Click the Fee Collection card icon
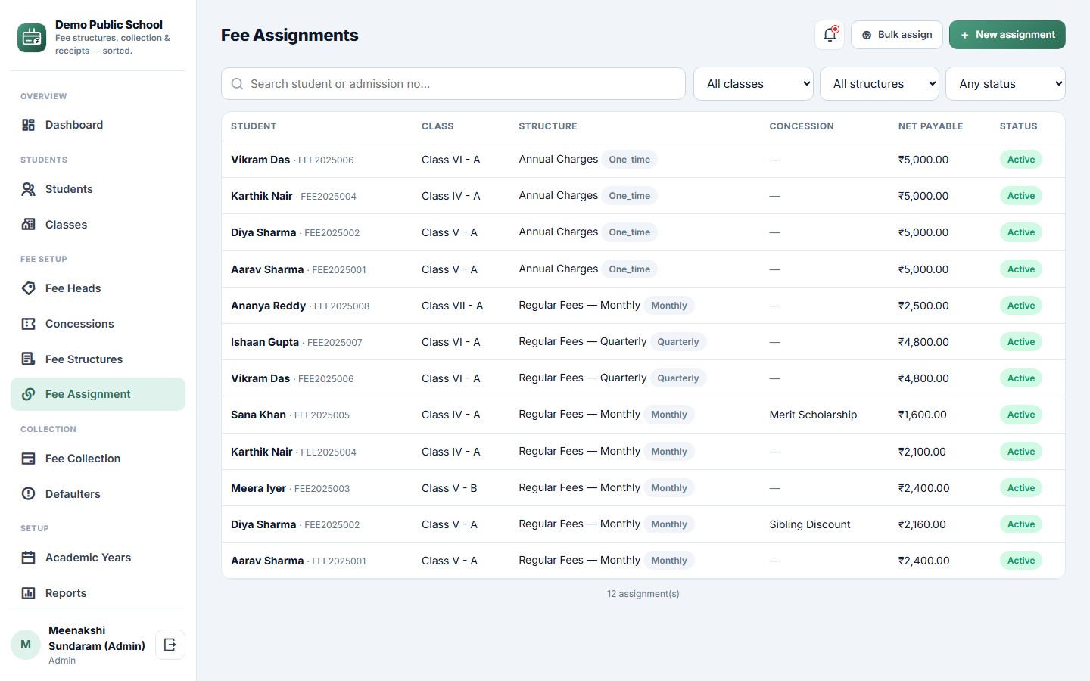Screen dimensions: 1090x681 pos(29,459)
